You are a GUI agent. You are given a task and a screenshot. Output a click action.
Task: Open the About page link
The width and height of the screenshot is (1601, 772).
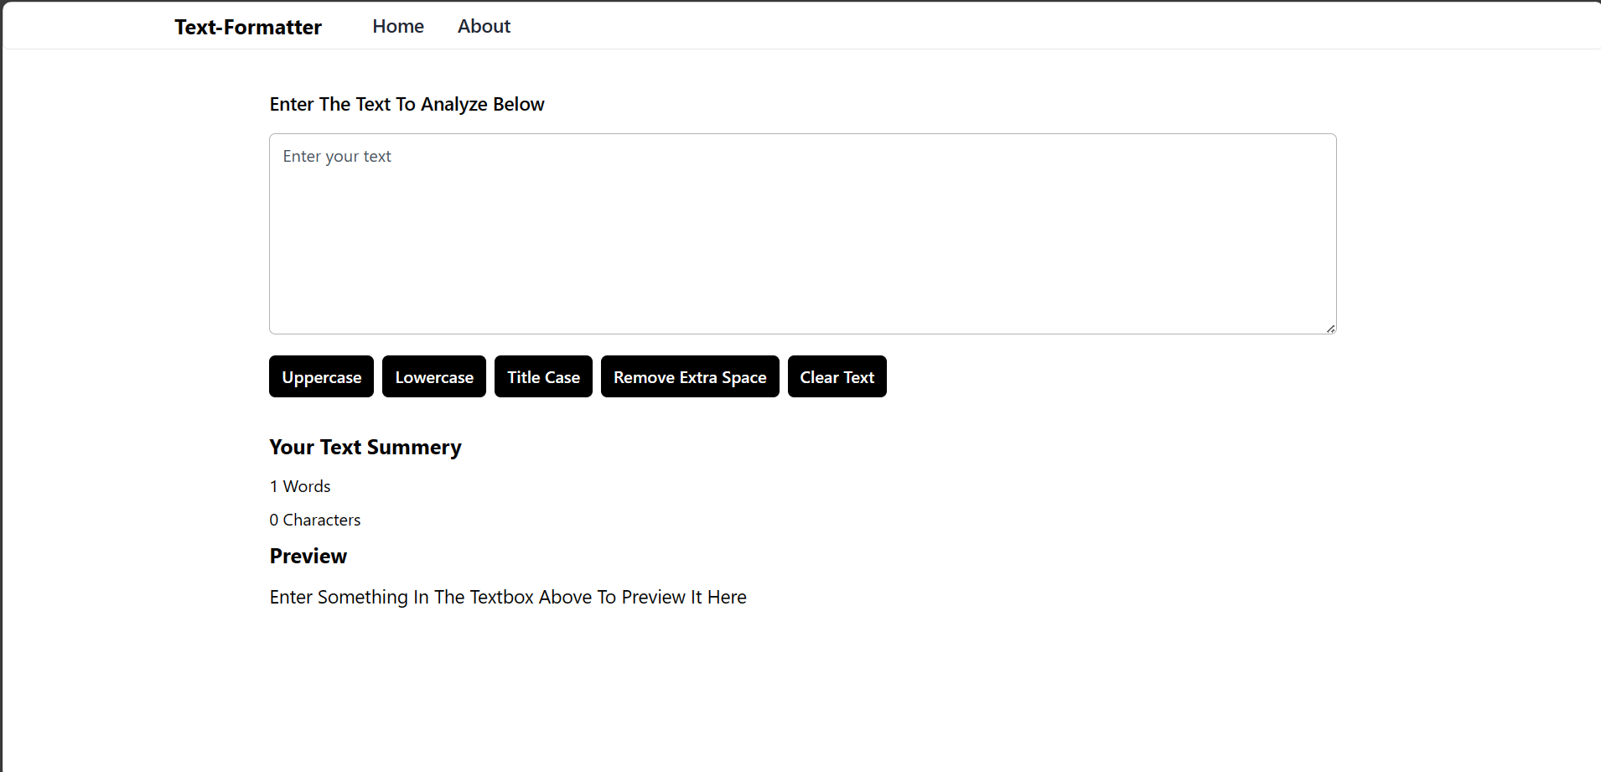(x=484, y=26)
